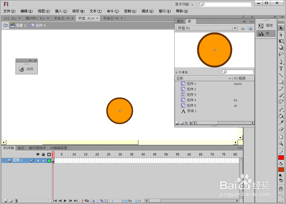Select the Text tool

pyautogui.click(x=281, y=68)
